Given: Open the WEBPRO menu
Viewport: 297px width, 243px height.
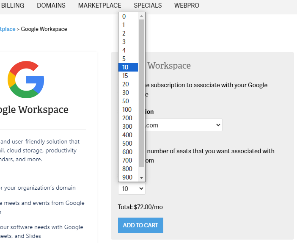Looking at the screenshot, I should (x=187, y=6).
